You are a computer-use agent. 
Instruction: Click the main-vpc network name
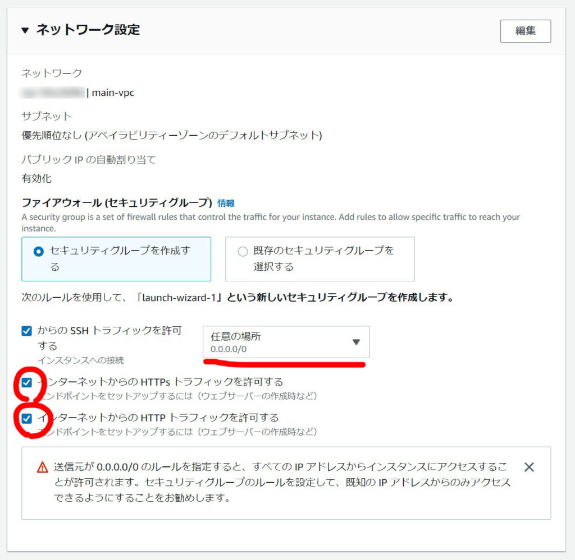tap(113, 93)
